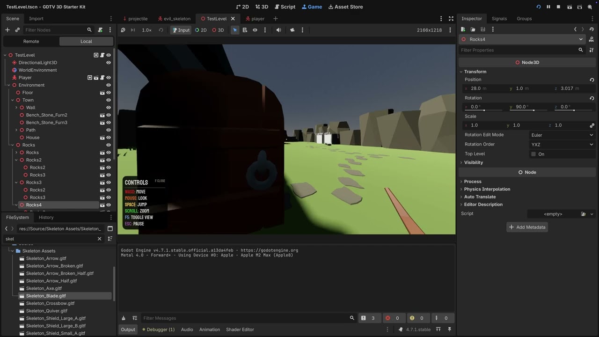Mute game audio with speaker icon

point(278,30)
